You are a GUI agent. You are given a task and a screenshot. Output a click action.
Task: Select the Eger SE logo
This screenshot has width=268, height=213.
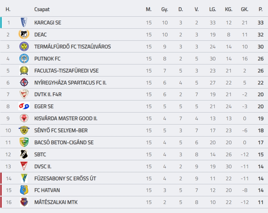point(24,106)
